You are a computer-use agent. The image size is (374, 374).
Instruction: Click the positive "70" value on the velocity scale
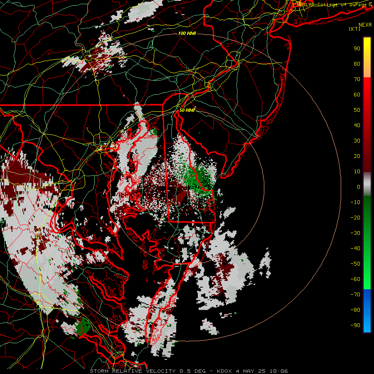click(357, 79)
